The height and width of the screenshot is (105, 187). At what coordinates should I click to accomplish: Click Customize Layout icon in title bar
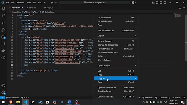[153, 2]
